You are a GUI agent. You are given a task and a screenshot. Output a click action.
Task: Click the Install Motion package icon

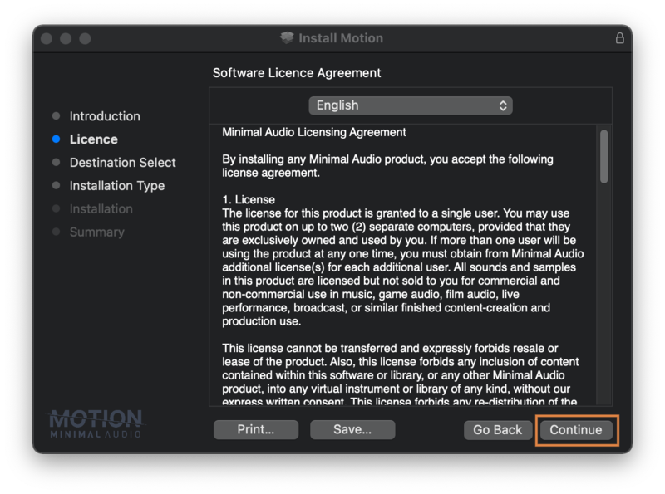(x=288, y=38)
